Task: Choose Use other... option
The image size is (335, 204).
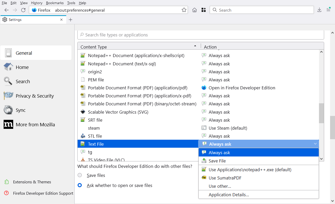Action: [x=259, y=186]
